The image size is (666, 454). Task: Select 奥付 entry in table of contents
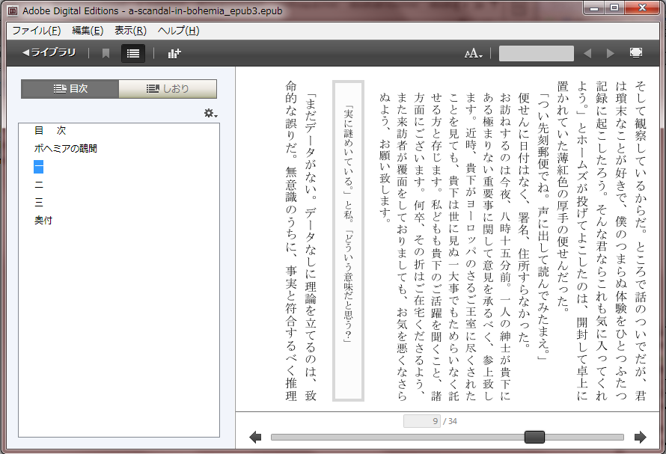(x=43, y=221)
